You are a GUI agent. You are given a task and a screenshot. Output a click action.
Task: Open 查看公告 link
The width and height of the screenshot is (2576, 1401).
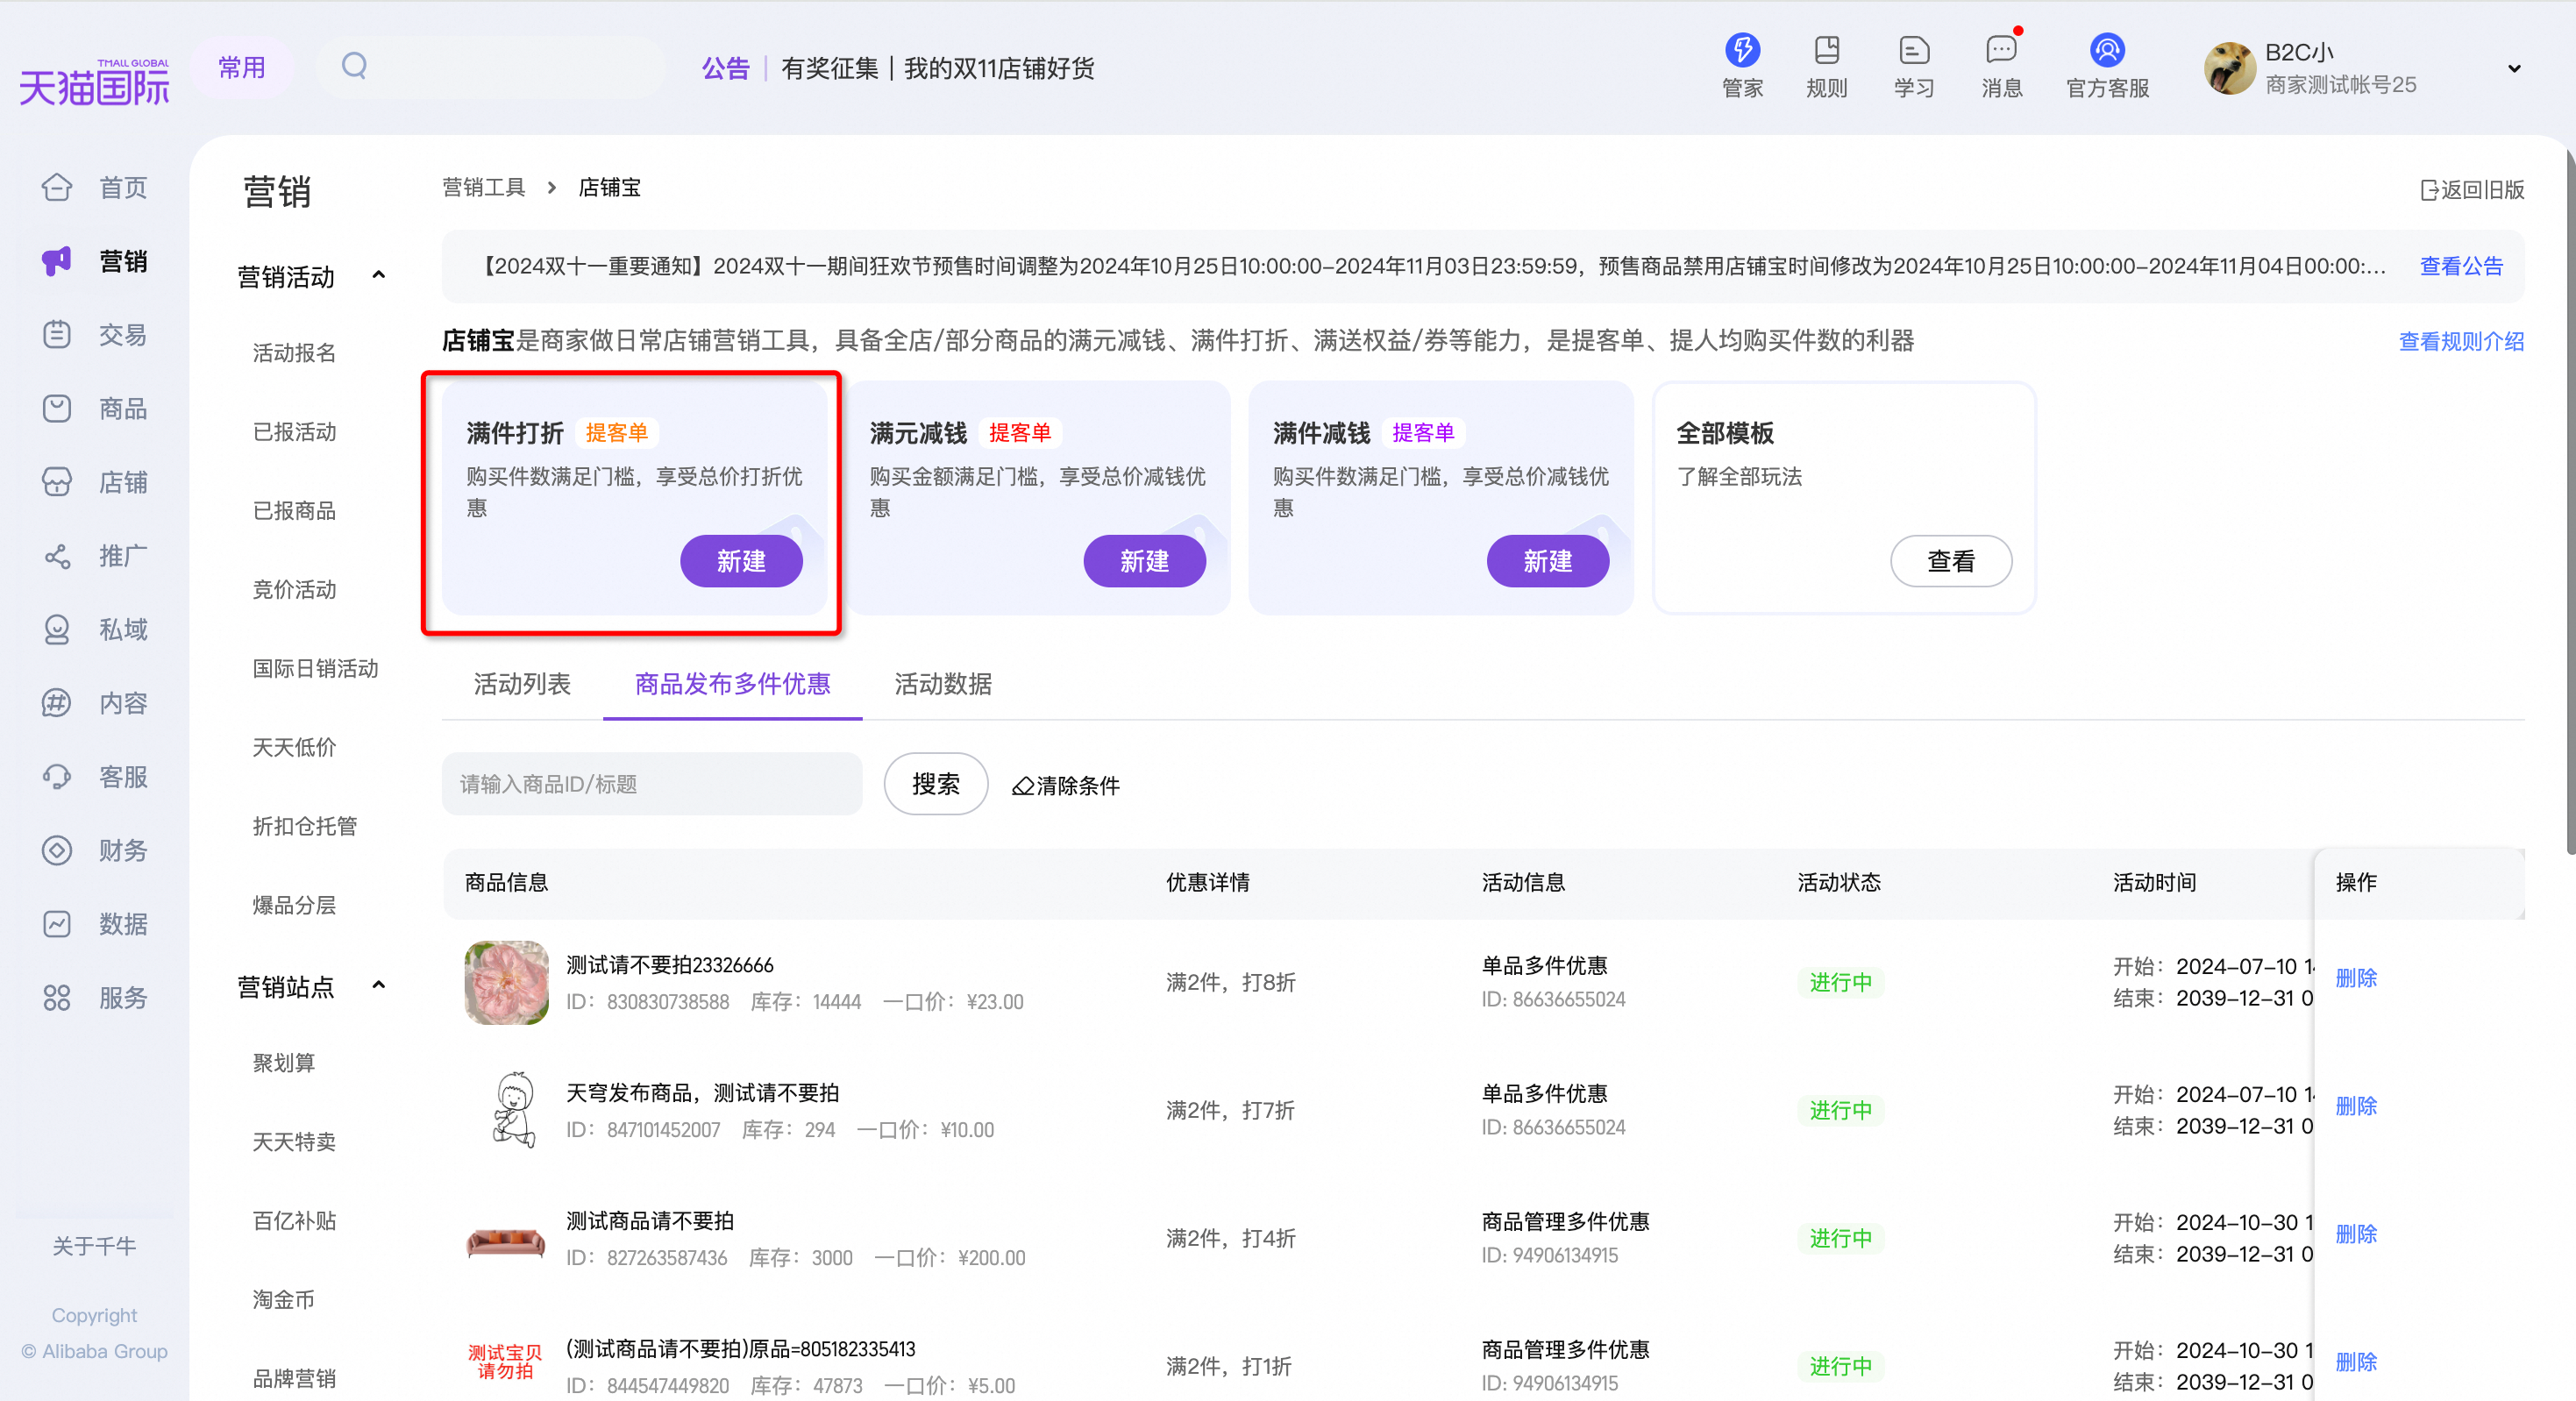(x=2461, y=266)
